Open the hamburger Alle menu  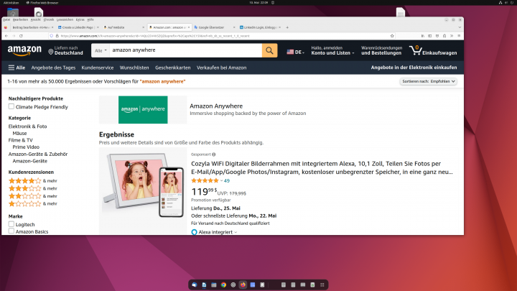pyautogui.click(x=17, y=68)
